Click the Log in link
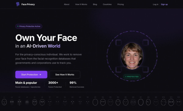Viewport: 183px width, 111px height. click(x=156, y=5)
